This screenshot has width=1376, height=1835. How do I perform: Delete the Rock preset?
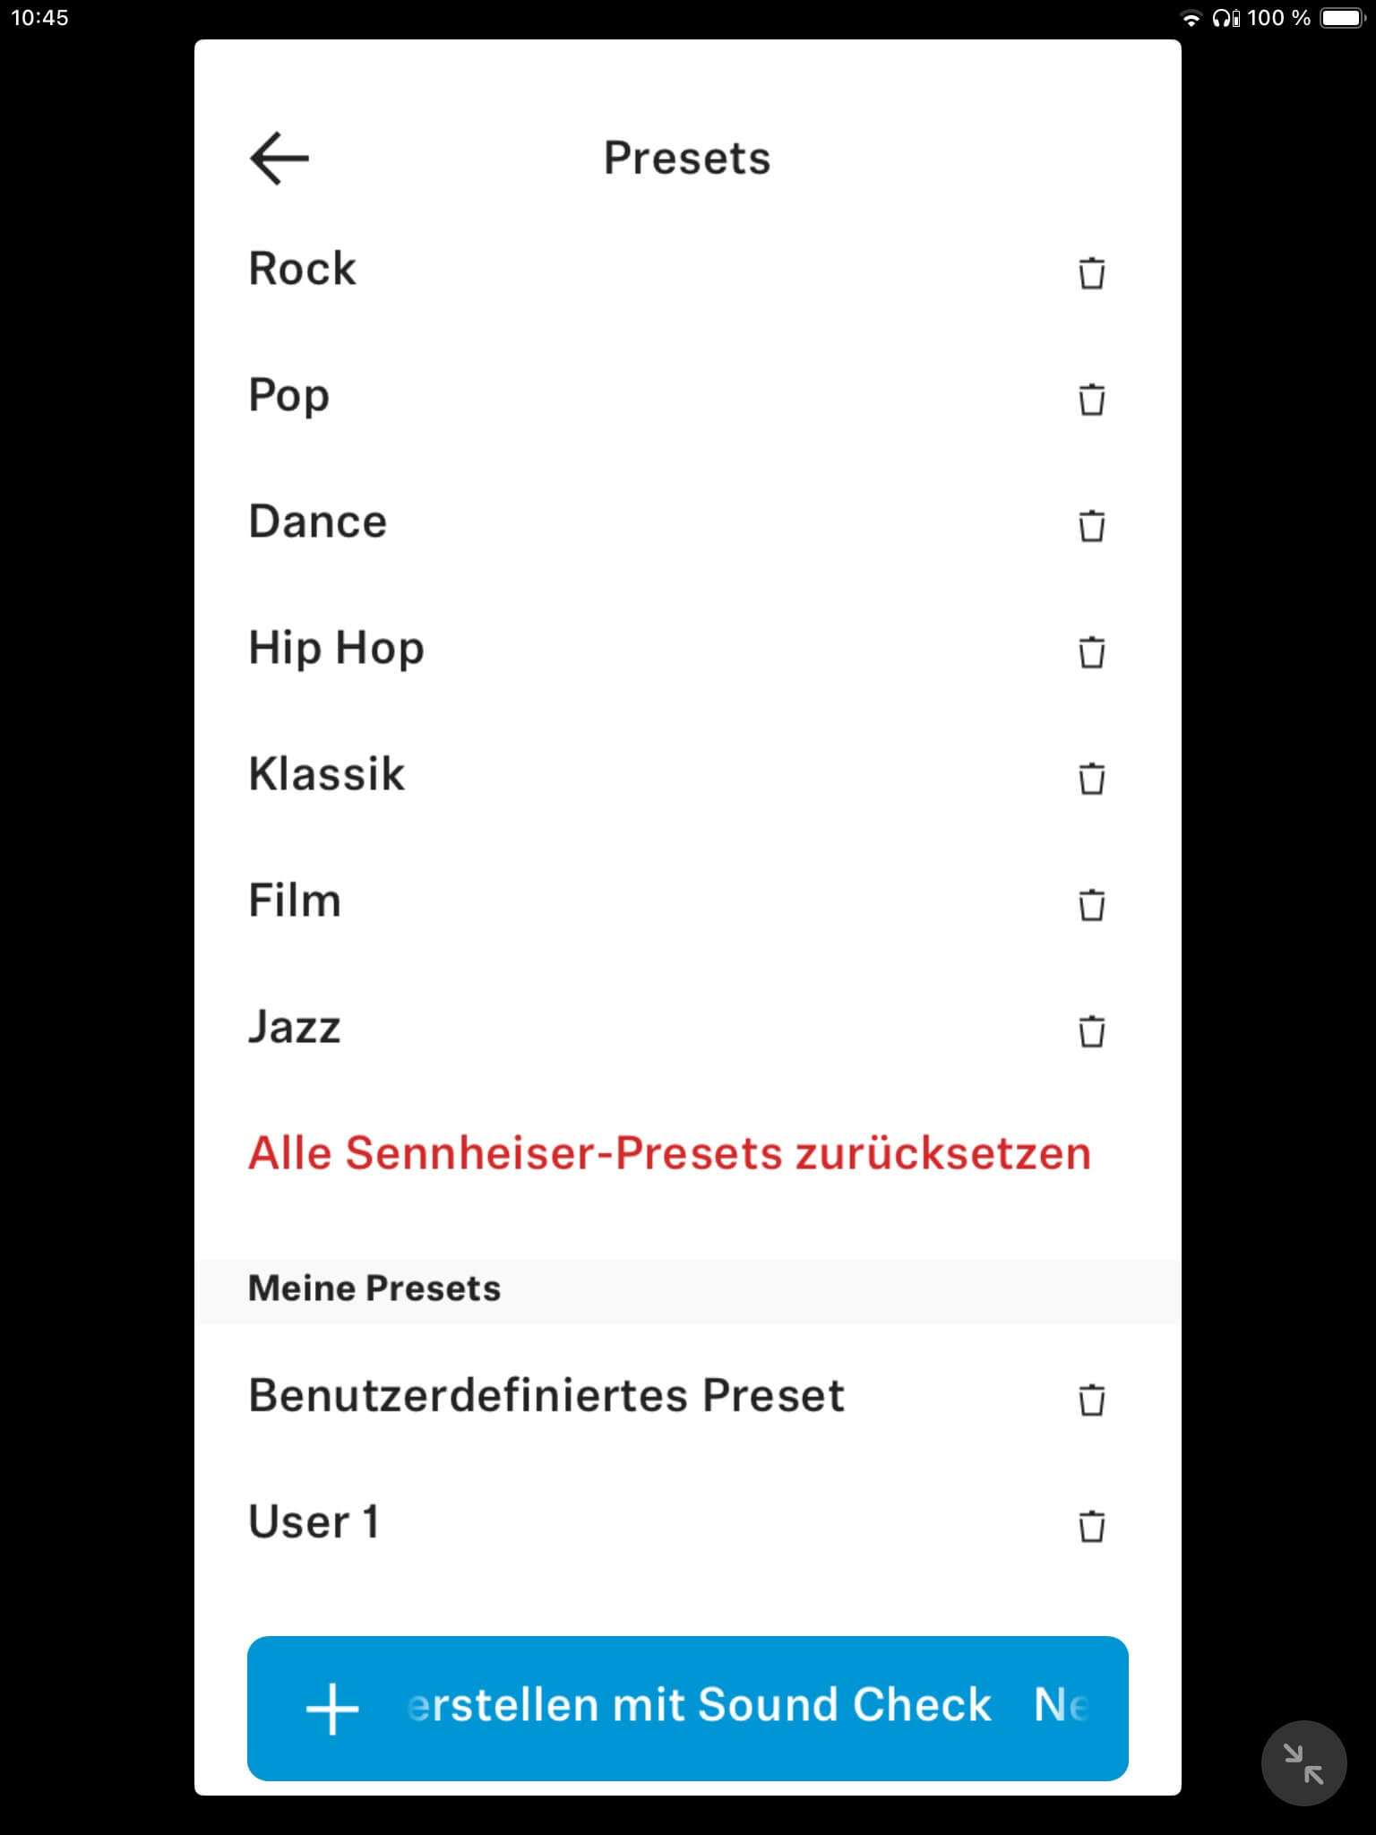point(1091,272)
